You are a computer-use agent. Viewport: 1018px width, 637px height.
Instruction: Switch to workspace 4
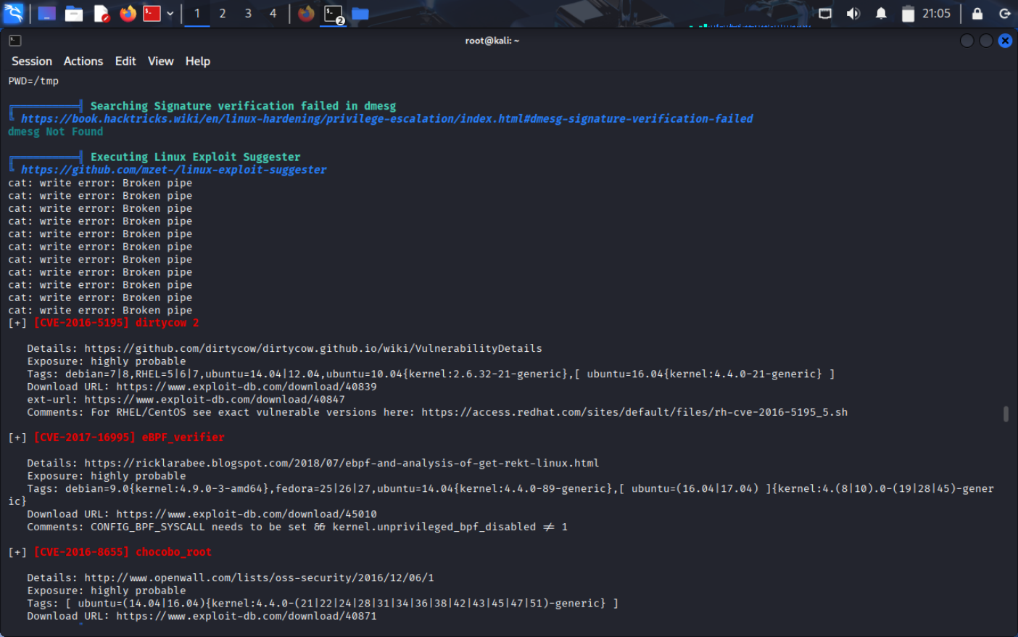tap(273, 13)
